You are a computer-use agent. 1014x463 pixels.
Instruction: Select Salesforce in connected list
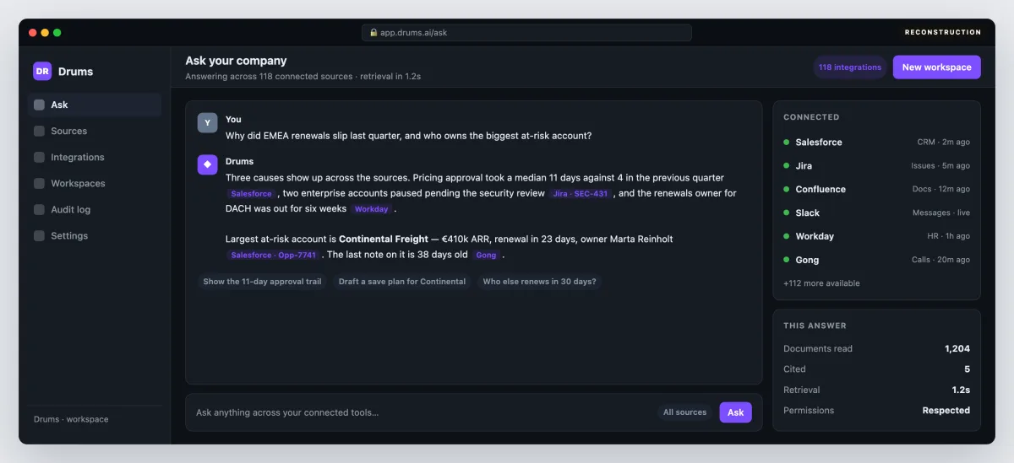[x=876, y=143]
